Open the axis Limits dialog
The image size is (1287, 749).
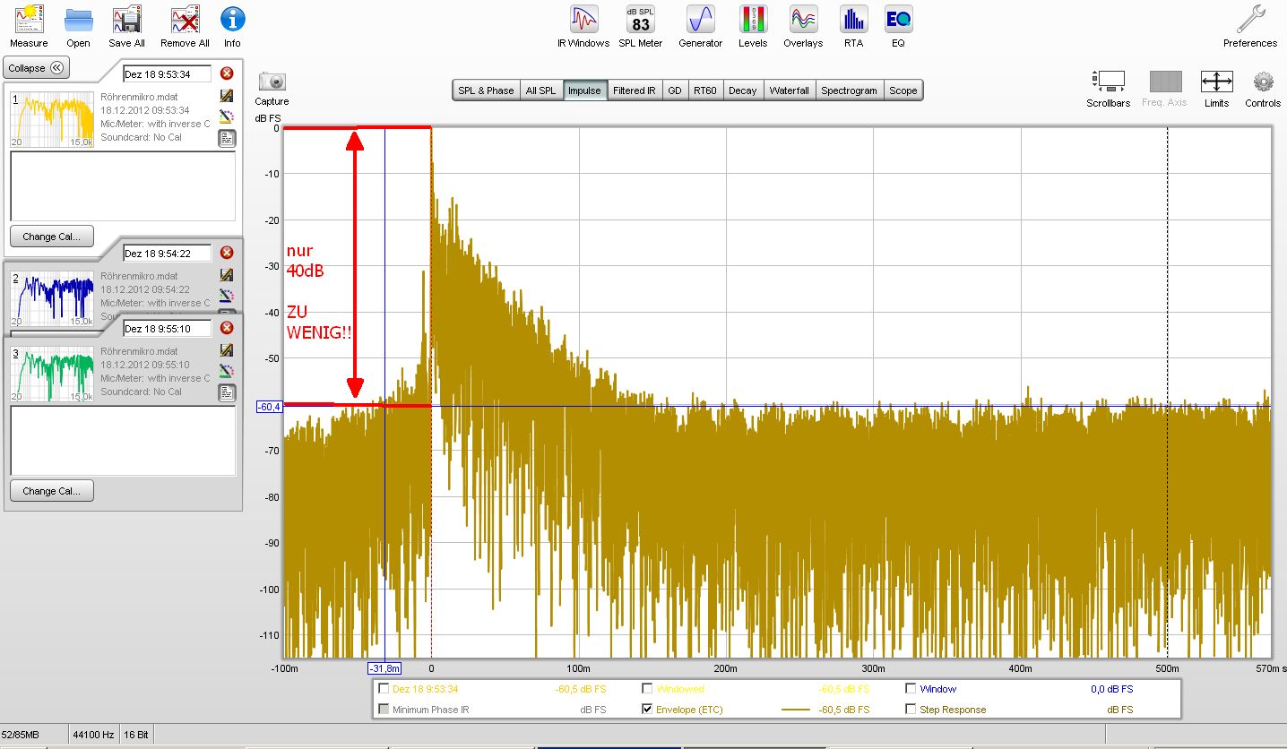(x=1216, y=89)
